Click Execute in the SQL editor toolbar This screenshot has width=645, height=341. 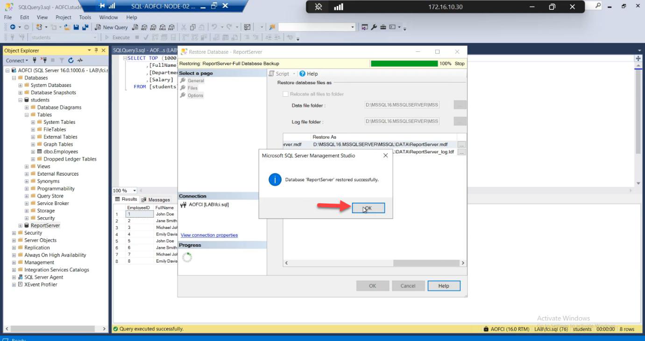point(117,37)
